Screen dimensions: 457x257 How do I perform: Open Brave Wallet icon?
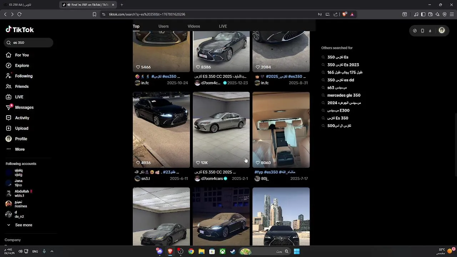(x=430, y=14)
